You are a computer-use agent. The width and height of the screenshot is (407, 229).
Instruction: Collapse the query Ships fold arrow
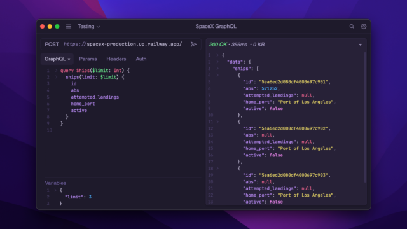pos(56,70)
